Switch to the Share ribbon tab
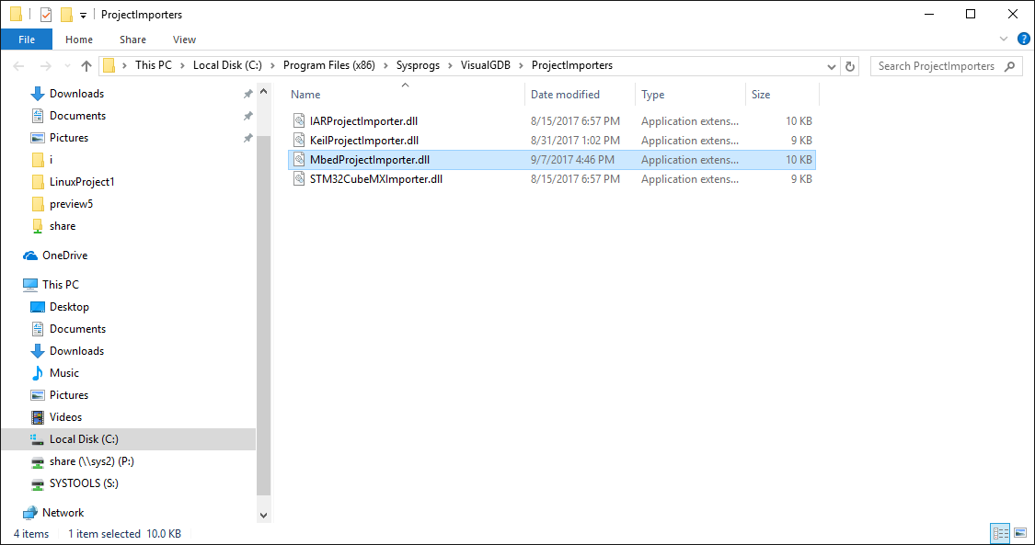The image size is (1035, 545). 132,40
